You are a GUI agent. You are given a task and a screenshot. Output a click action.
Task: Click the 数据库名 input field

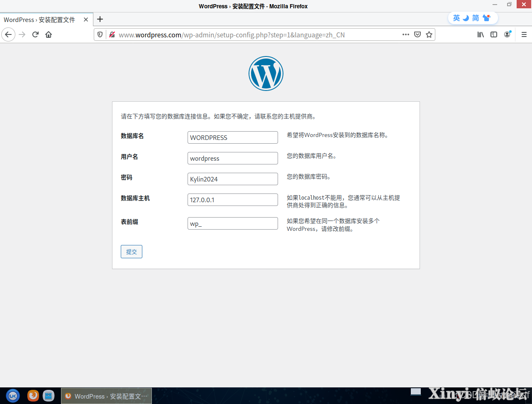233,137
